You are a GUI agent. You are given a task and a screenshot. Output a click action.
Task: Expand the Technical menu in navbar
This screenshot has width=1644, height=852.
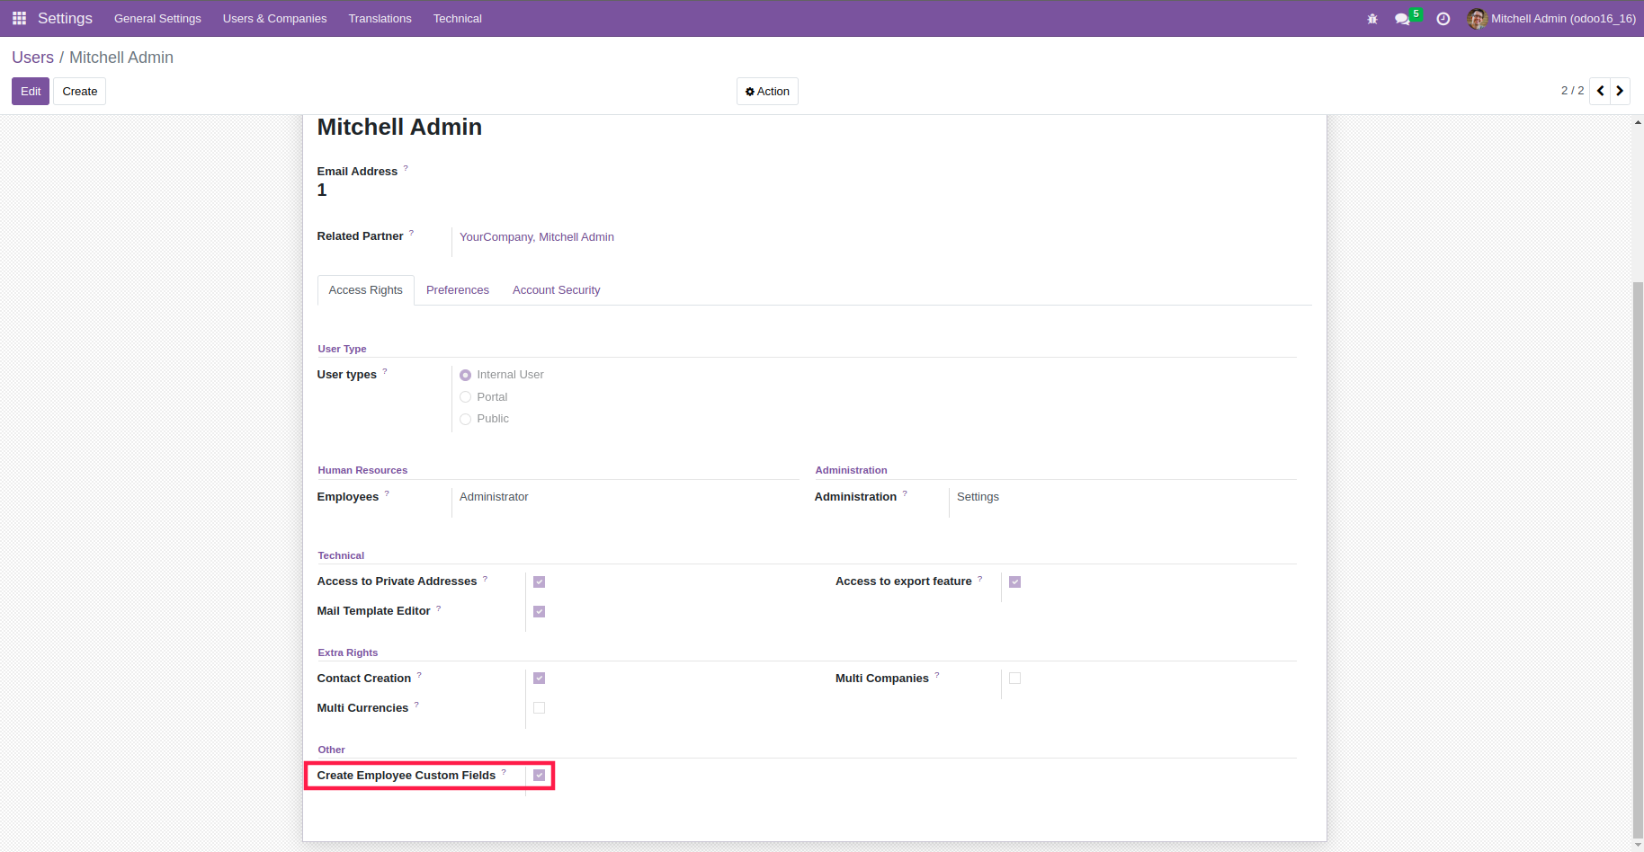[457, 19]
